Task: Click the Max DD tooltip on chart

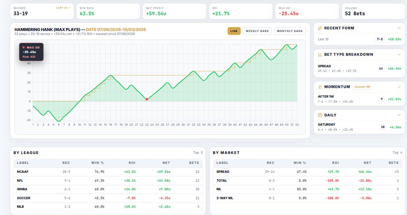Action: tap(31, 52)
